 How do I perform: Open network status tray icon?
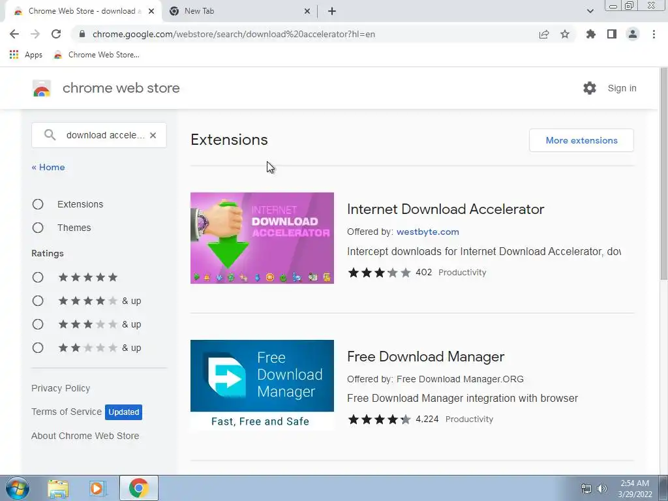(x=586, y=489)
